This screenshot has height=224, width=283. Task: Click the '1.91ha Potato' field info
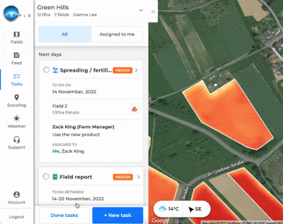coord(65,112)
